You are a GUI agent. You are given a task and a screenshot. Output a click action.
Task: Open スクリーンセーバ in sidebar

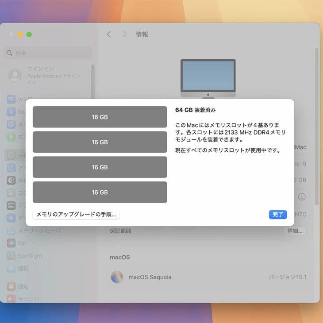[x=34, y=231]
